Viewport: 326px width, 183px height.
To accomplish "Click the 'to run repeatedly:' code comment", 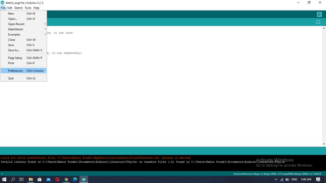I will pyautogui.click(x=67, y=53).
